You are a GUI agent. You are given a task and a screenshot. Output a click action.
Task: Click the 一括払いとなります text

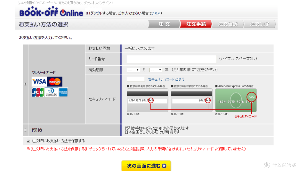(140, 49)
